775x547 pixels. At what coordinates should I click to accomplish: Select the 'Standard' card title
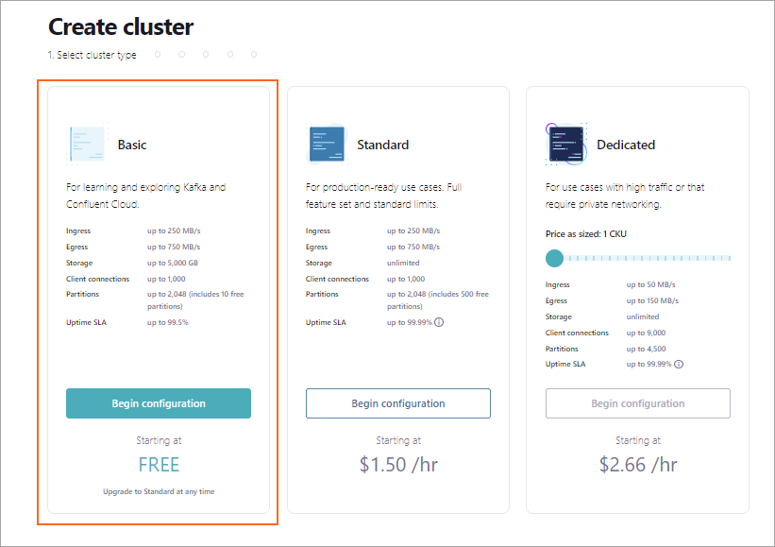pyautogui.click(x=383, y=145)
